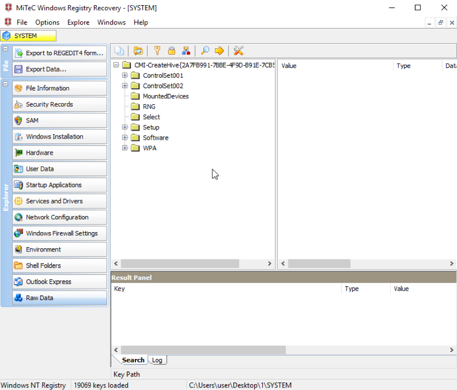Open File Information panel
Screen dimensions: 457x390
tap(60, 88)
